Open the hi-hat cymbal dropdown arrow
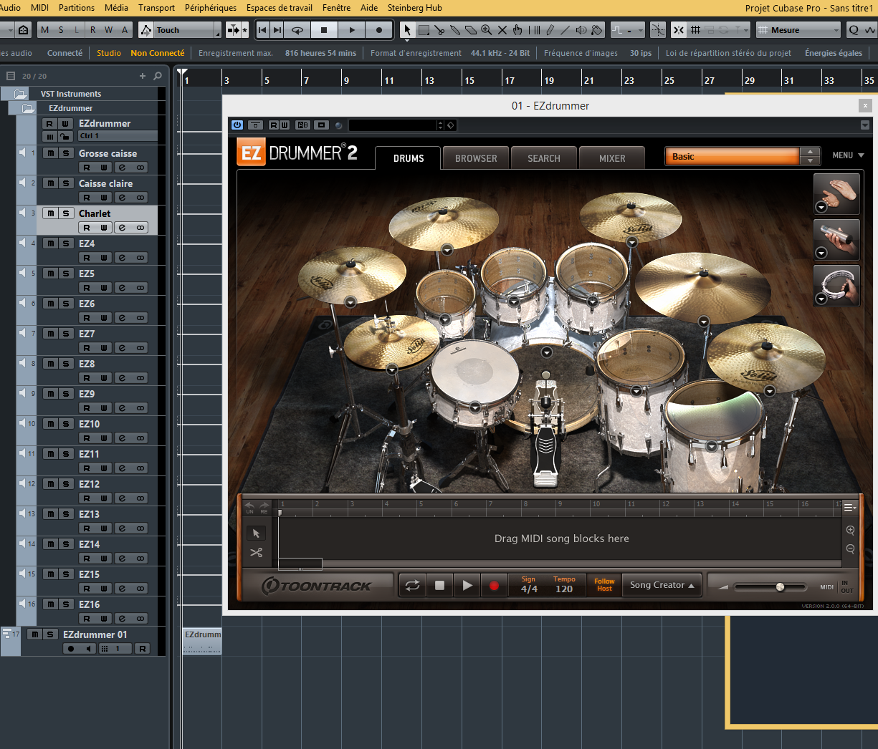The width and height of the screenshot is (878, 749). (x=391, y=369)
